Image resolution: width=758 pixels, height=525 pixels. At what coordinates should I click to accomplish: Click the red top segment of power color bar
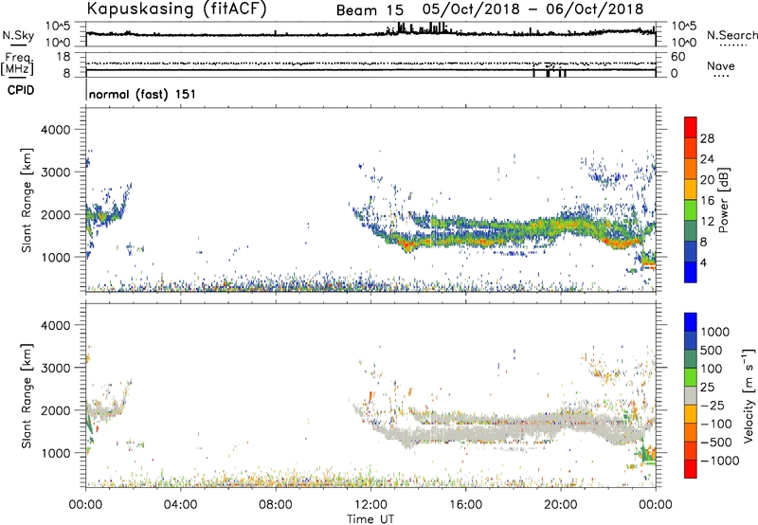click(691, 127)
